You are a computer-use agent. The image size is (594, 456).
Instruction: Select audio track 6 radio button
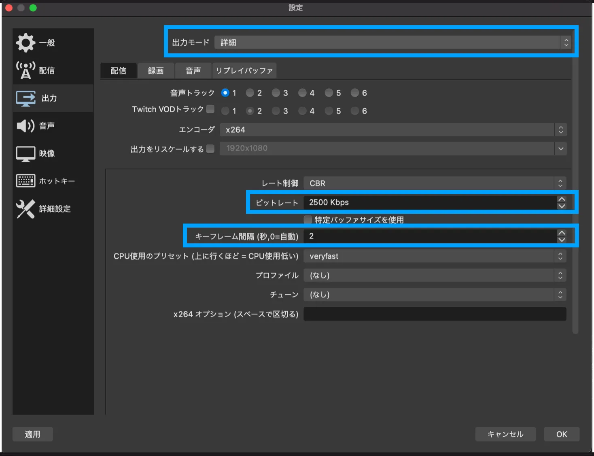(355, 93)
